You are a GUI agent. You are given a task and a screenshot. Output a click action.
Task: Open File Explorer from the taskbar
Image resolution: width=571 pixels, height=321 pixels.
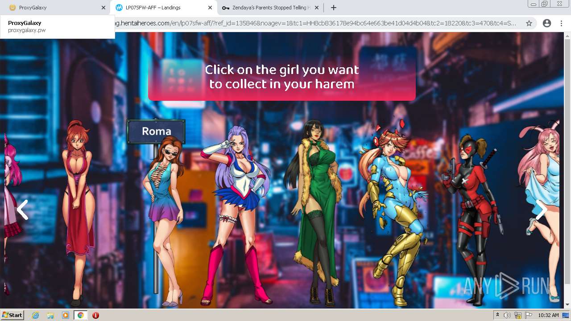pos(50,315)
